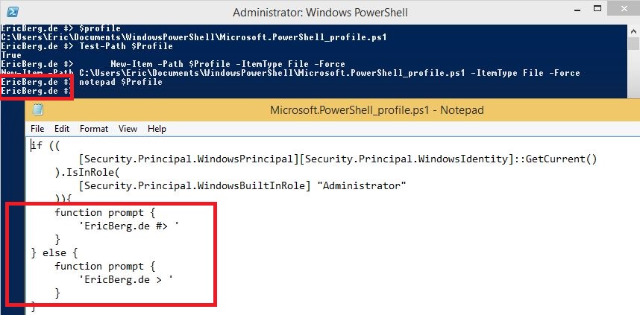640x315 pixels.
Task: Open the Format menu in Notepad
Action: click(x=94, y=129)
